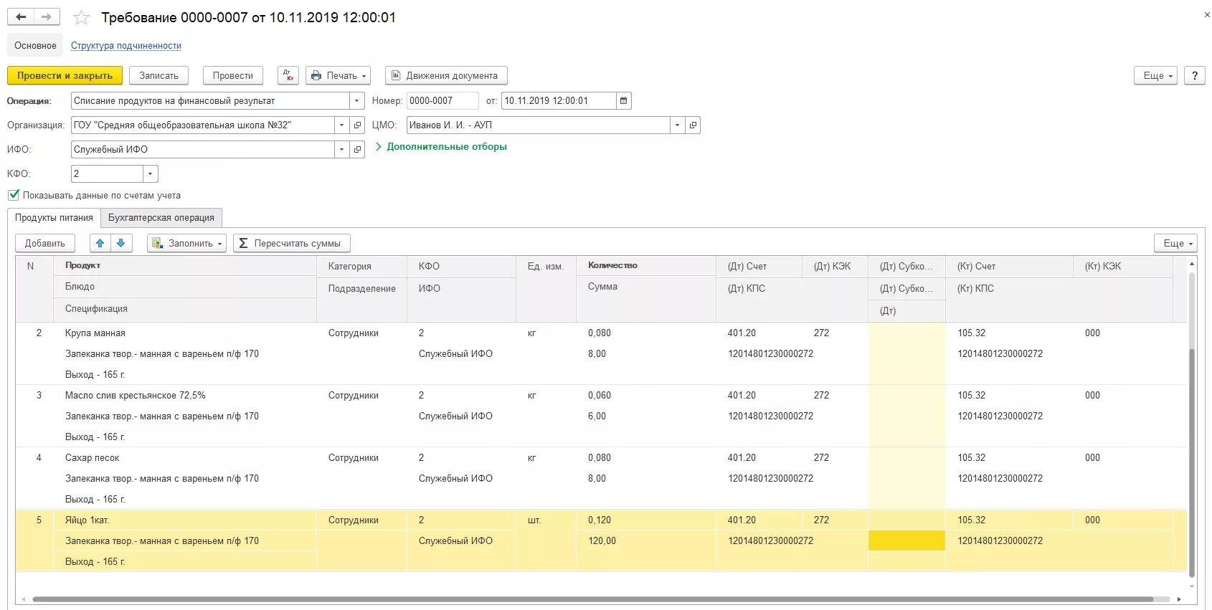
Task: Expand Операция dropdown list
Action: [356, 101]
